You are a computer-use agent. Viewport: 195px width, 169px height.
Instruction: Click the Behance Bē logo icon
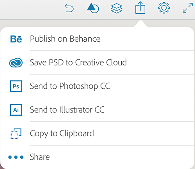[16, 39]
